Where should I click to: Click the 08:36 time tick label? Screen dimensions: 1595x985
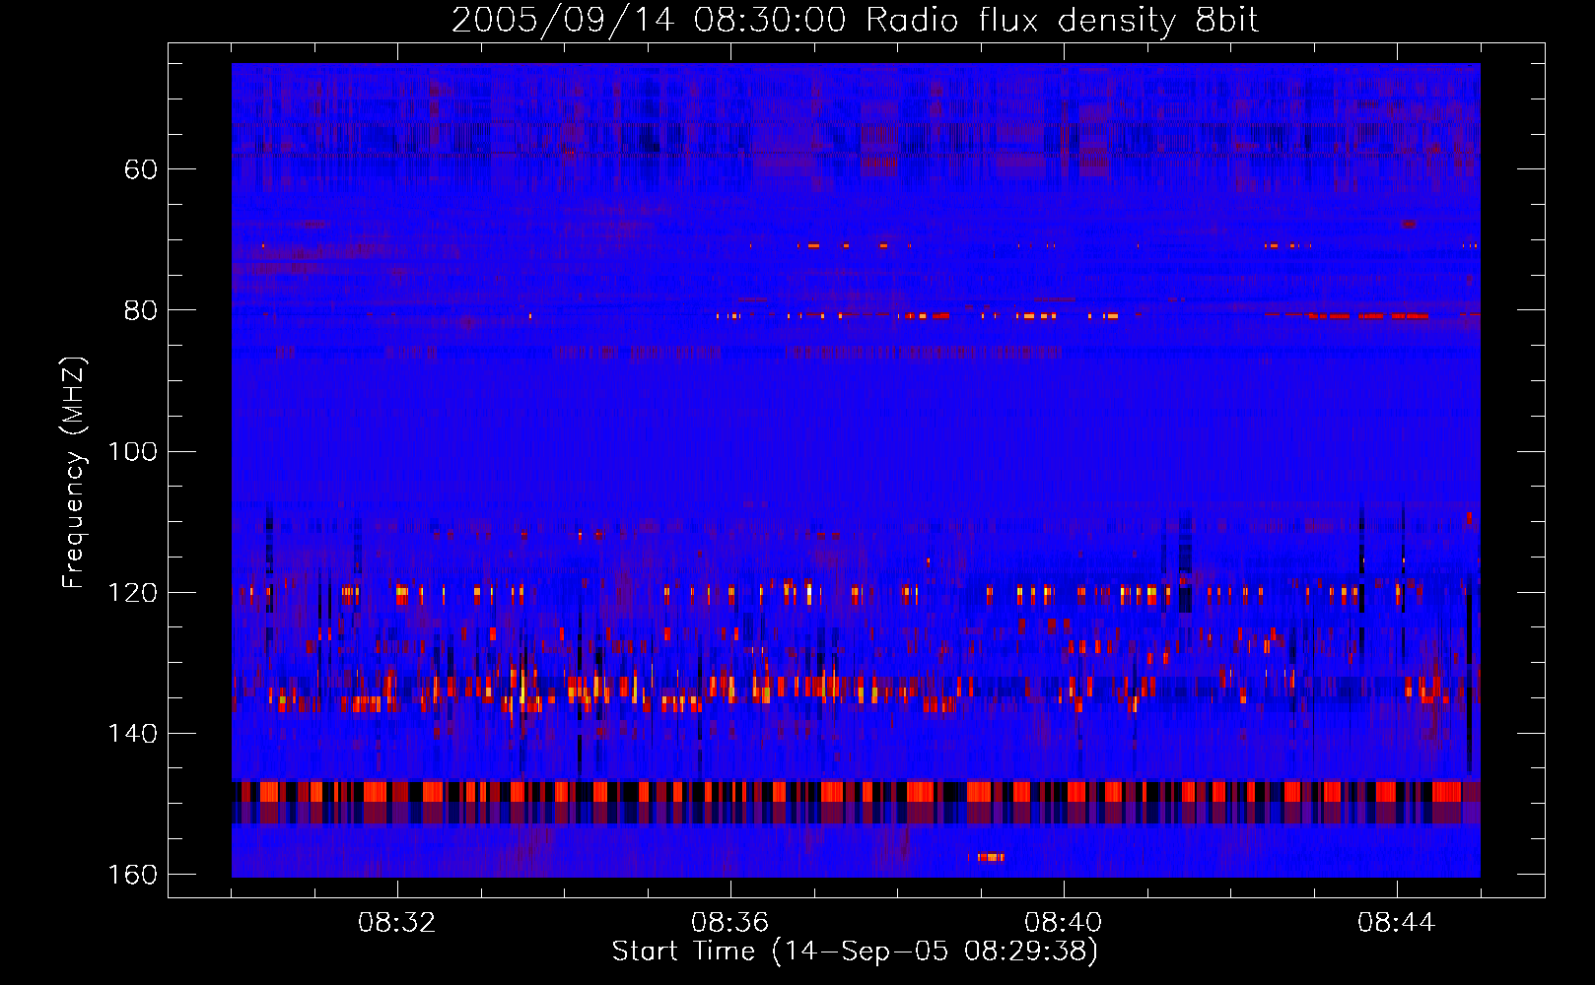730,923
